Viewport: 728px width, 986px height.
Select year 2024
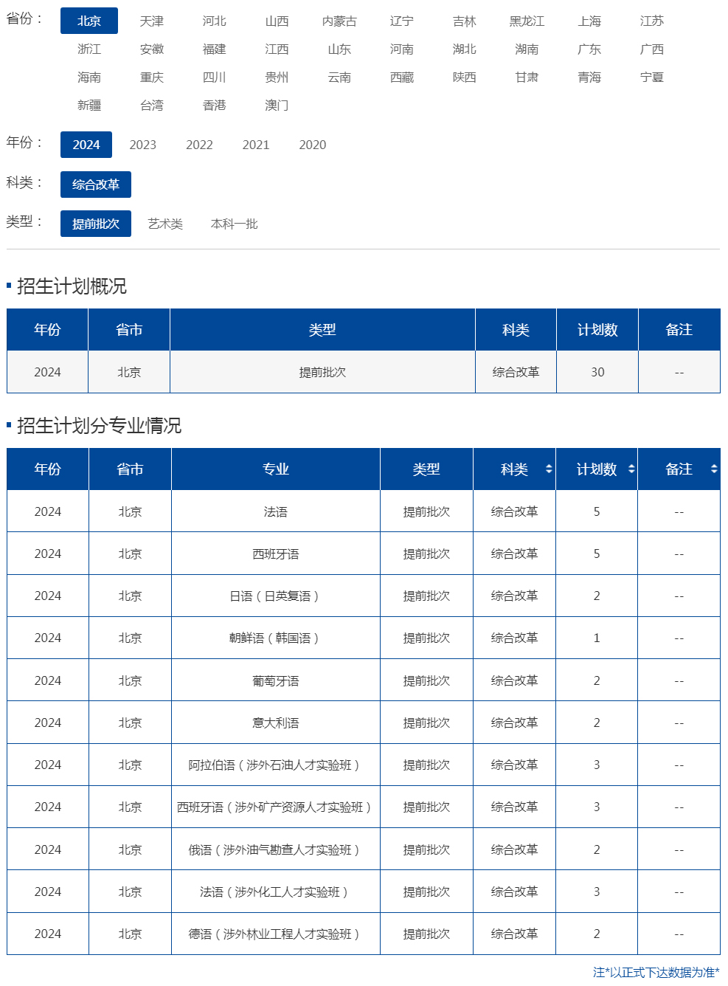coord(86,145)
